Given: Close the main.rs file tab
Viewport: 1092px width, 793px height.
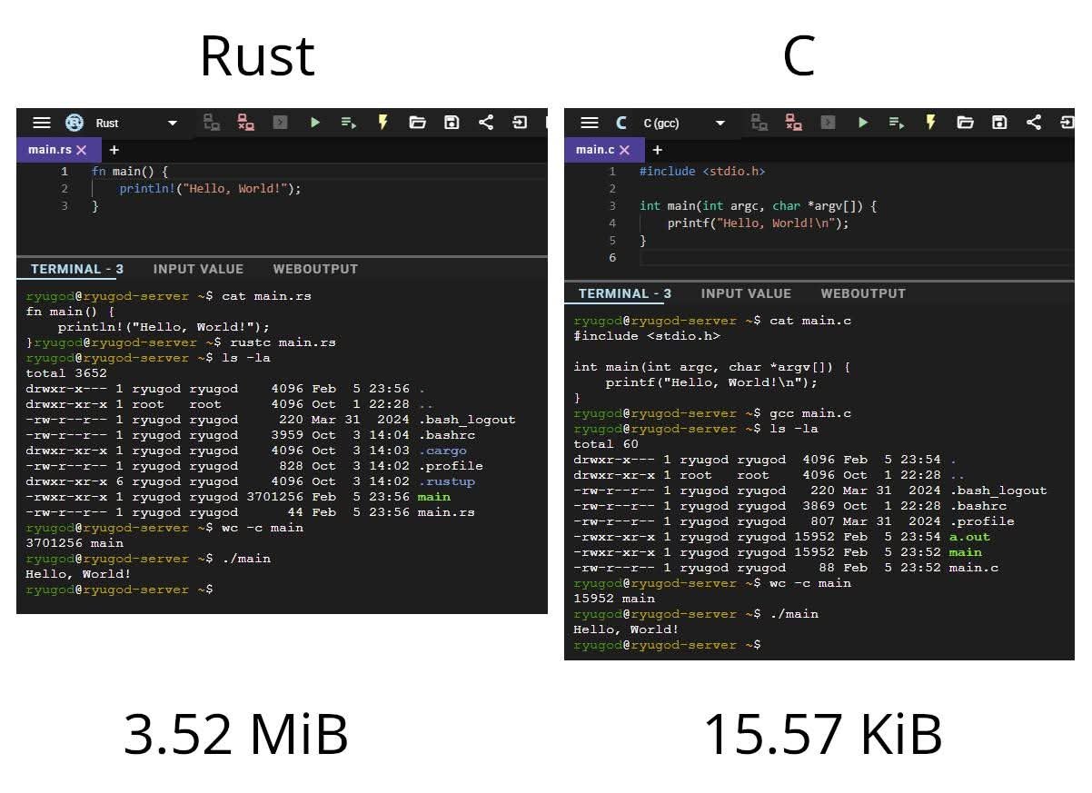Looking at the screenshot, I should 81,150.
